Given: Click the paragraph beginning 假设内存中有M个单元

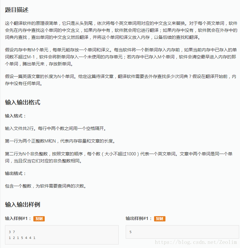Looking at the screenshot, I should click(x=121, y=57).
